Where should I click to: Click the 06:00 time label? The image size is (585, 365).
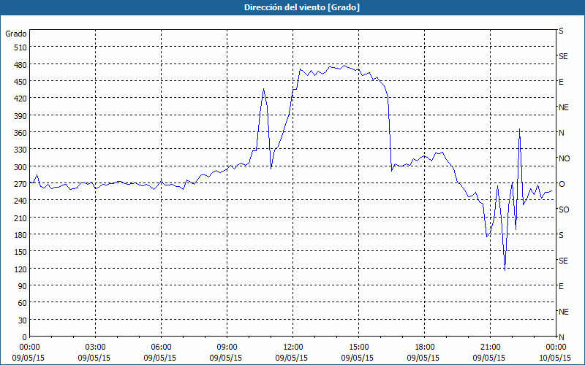pos(161,347)
